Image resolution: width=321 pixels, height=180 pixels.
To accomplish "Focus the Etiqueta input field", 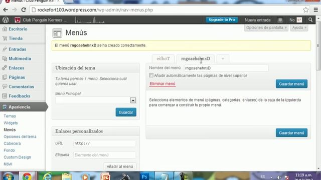I will (104, 155).
